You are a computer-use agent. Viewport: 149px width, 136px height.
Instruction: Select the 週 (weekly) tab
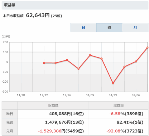point(109,28)
